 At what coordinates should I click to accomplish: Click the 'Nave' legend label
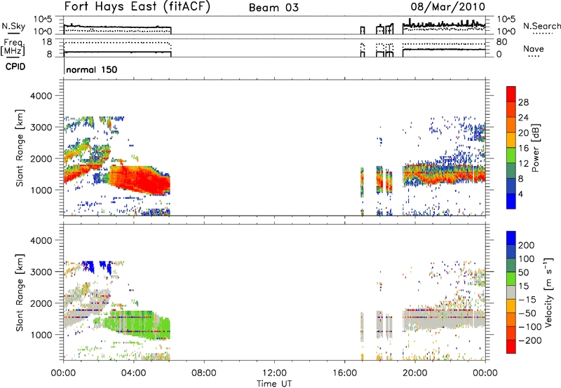tap(534, 48)
